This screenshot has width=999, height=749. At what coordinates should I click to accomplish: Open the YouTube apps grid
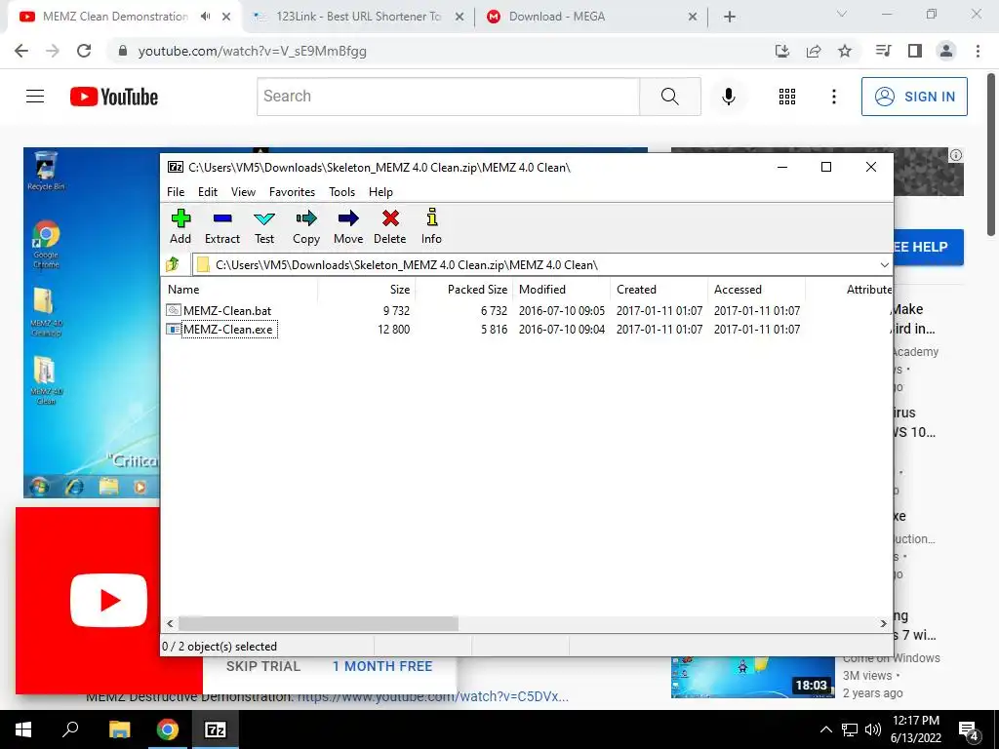tap(787, 97)
